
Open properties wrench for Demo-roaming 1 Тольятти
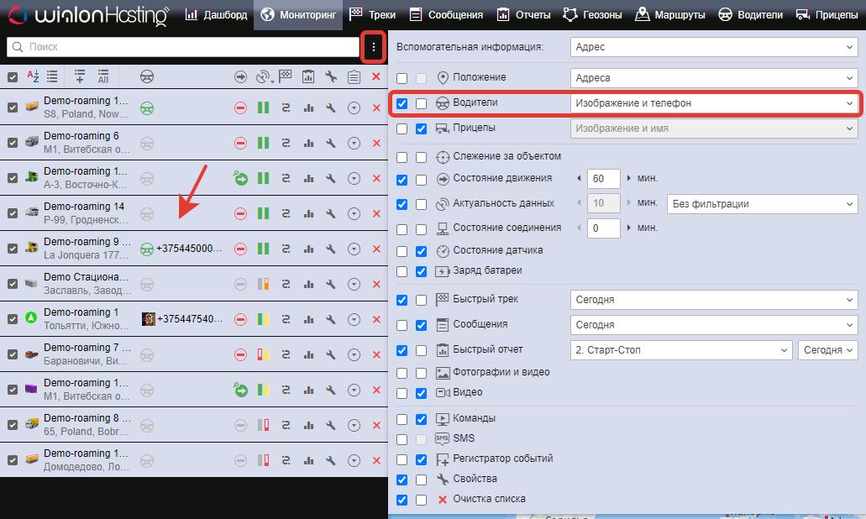pyautogui.click(x=331, y=319)
